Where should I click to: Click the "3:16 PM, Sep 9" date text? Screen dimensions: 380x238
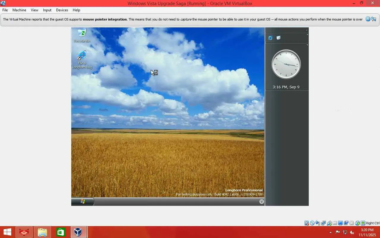pos(286,87)
